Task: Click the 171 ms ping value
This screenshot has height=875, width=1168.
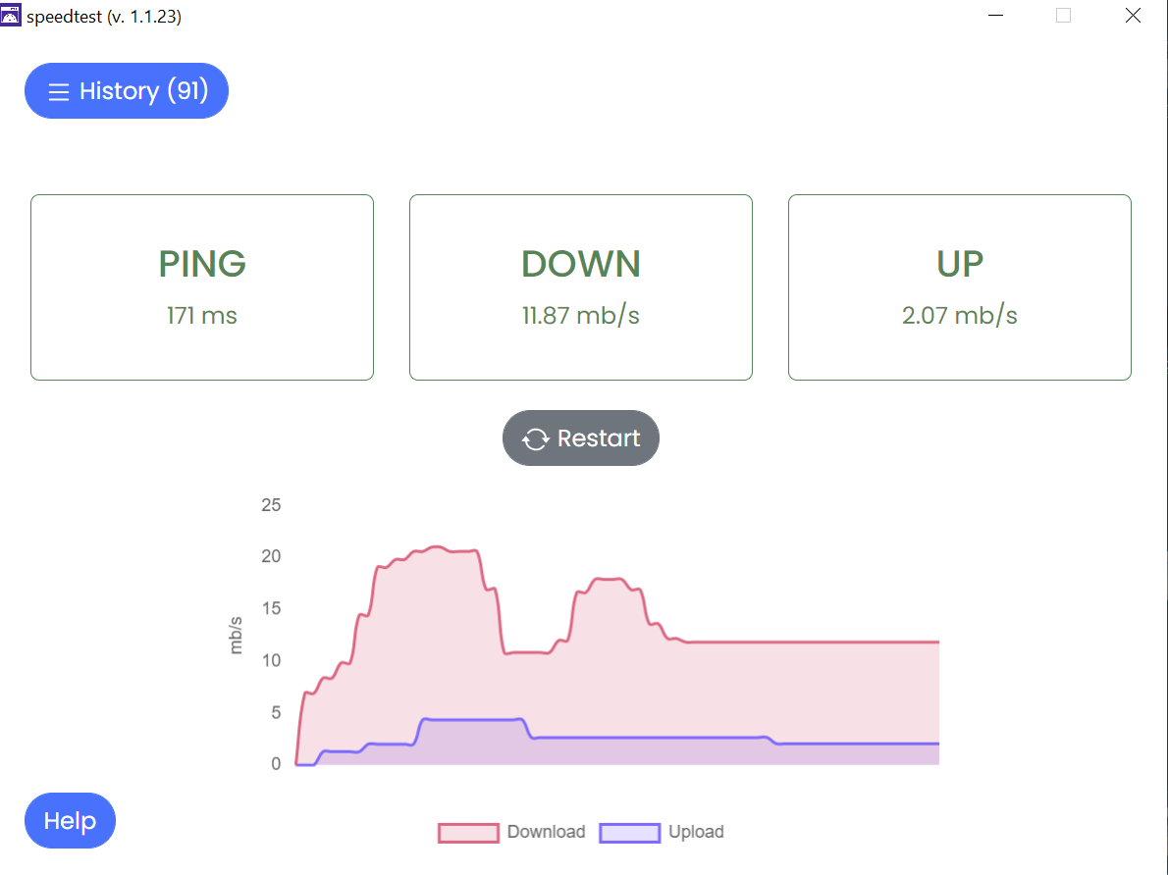Action: point(202,316)
